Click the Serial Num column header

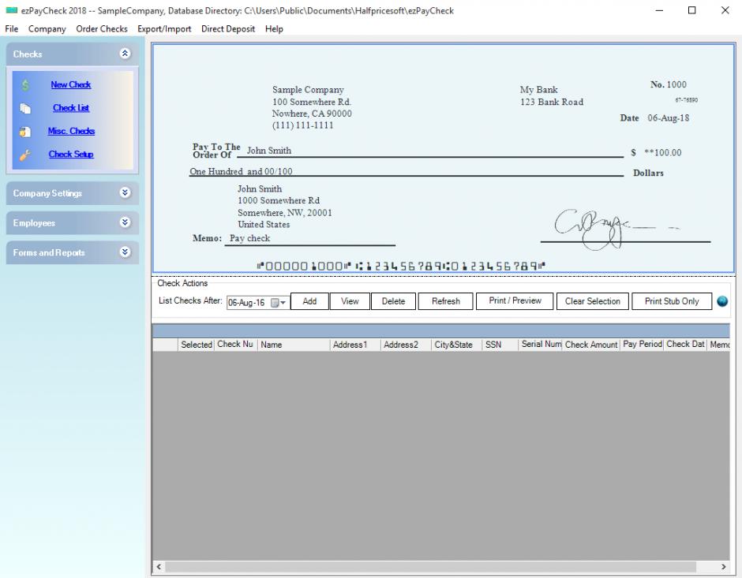pyautogui.click(x=541, y=345)
